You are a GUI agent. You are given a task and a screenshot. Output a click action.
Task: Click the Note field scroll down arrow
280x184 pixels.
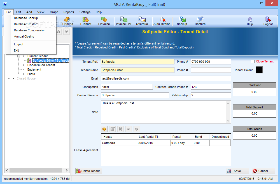tap(228, 121)
